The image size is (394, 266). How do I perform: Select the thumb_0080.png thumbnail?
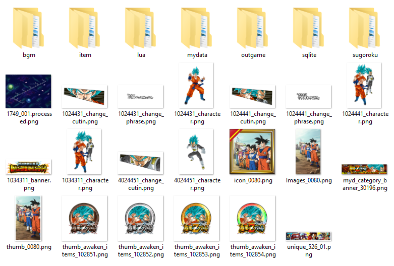pyautogui.click(x=28, y=218)
